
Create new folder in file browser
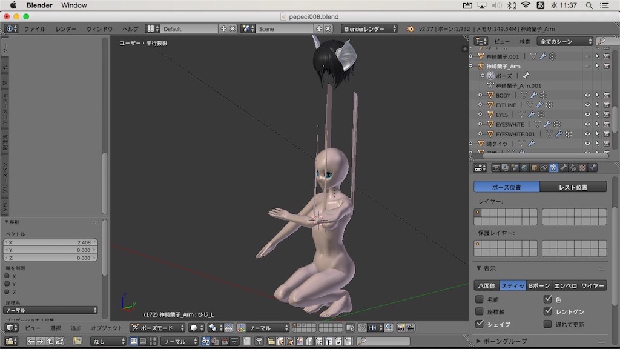(77, 341)
